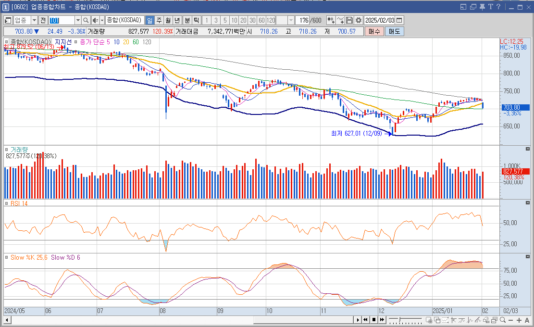534x327 pixels.
Task: Toggle the 종합(KOSDAQ) price legend checkbox
Action: (6, 42)
